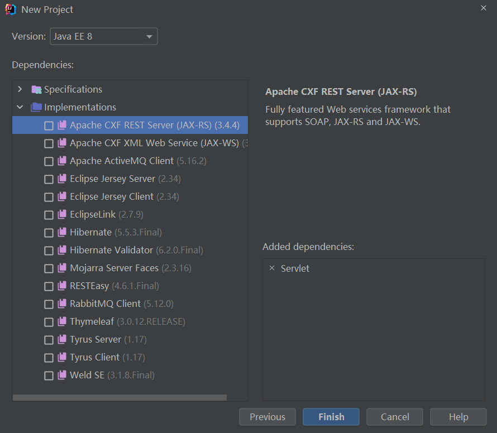
Task: Tick the Apache CXF REST Server checkbox
Action: [x=49, y=126]
